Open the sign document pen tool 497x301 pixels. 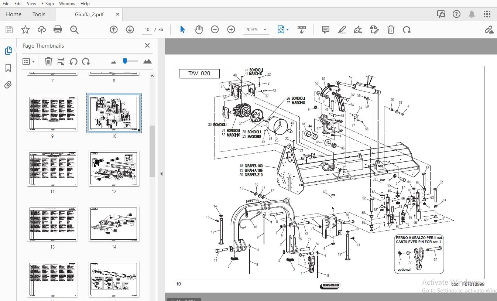click(x=358, y=30)
